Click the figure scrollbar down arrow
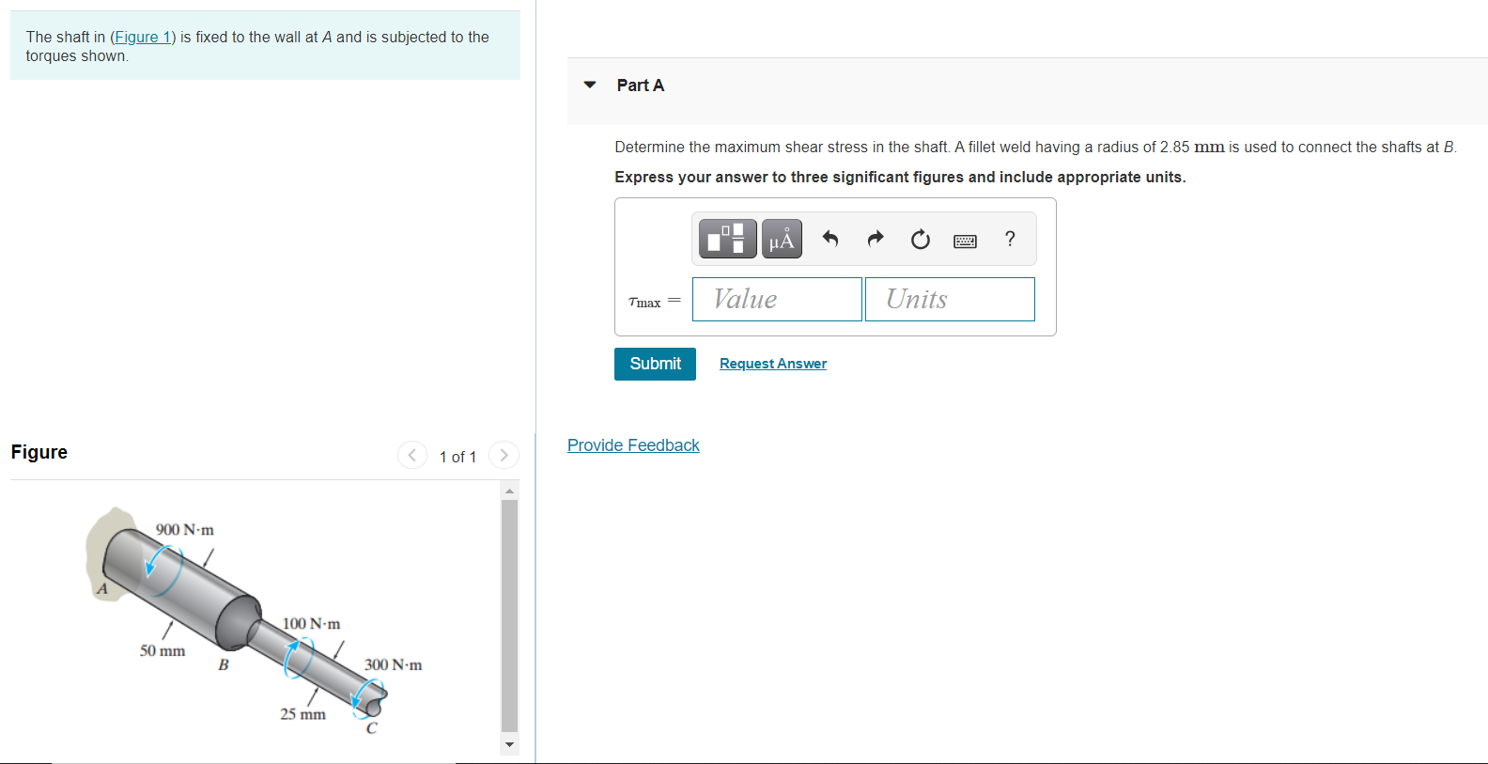The width and height of the screenshot is (1488, 764). point(509,744)
